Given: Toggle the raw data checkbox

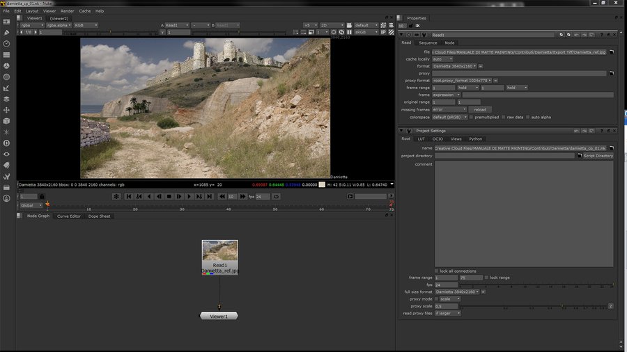Looking at the screenshot, I should [x=504, y=117].
